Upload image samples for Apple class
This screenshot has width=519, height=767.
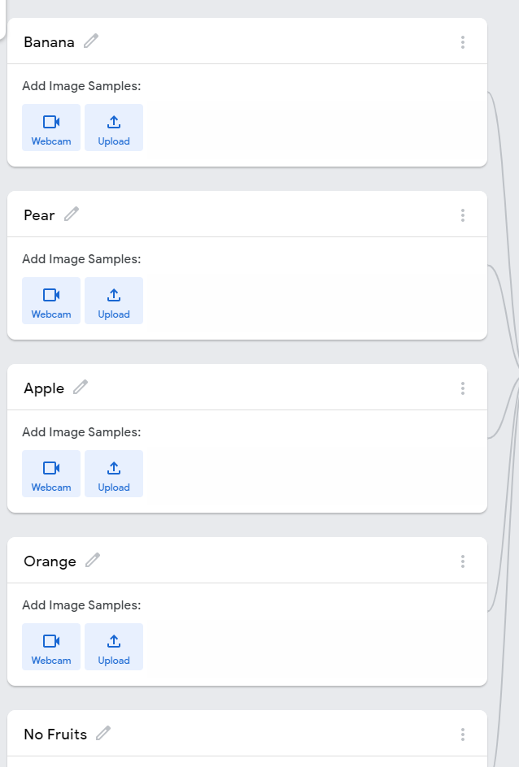pos(114,474)
